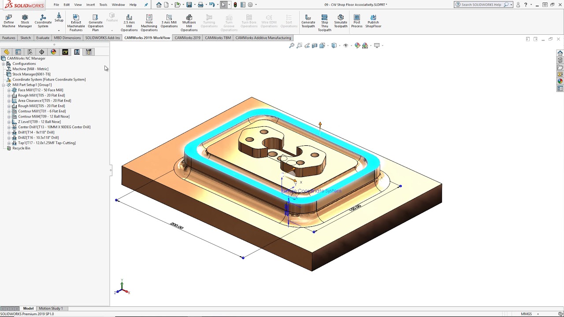This screenshot has height=317, width=564.
Task: Click the Define Machine tool
Action: pos(8,22)
